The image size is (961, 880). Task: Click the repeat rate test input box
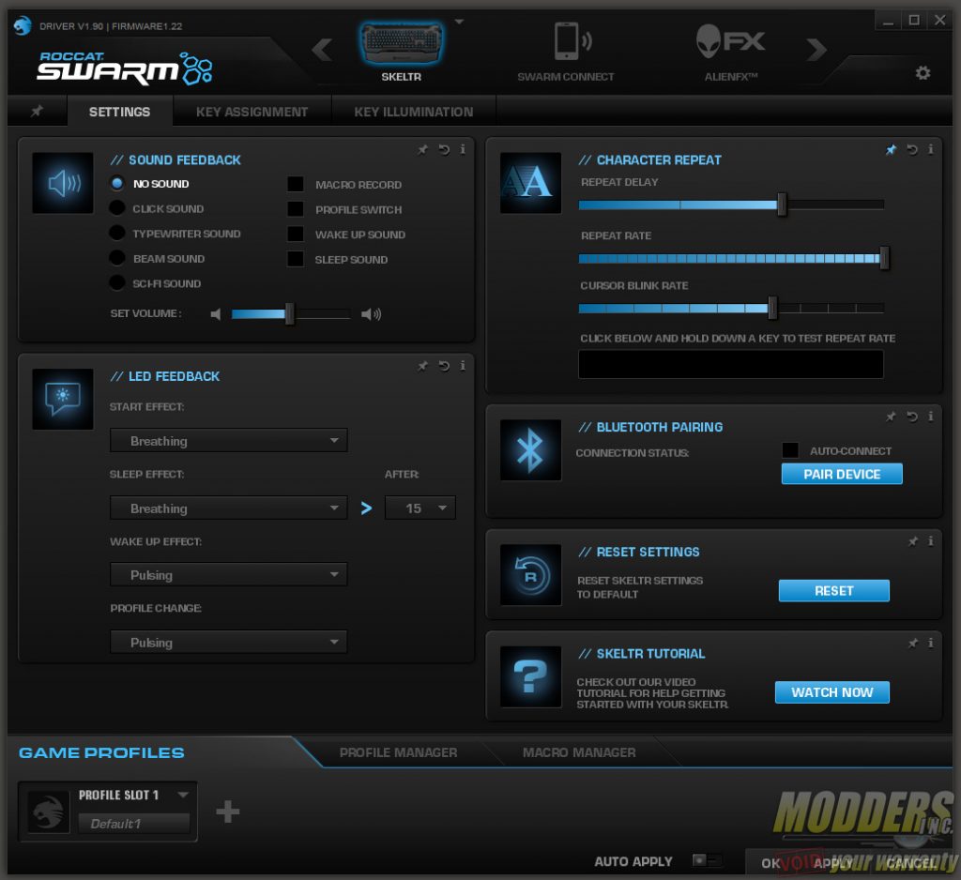tap(730, 364)
